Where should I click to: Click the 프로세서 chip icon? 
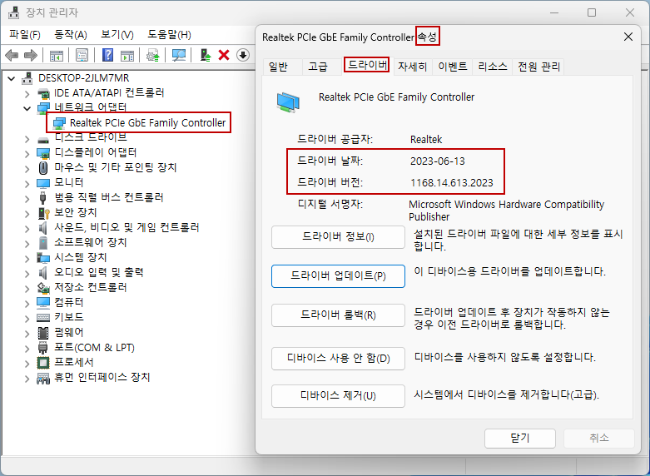(x=43, y=362)
